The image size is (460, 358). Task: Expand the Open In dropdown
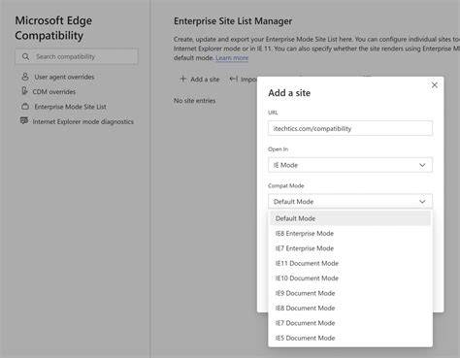pos(350,165)
